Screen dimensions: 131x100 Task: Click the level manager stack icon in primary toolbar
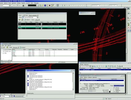coord(41,6)
